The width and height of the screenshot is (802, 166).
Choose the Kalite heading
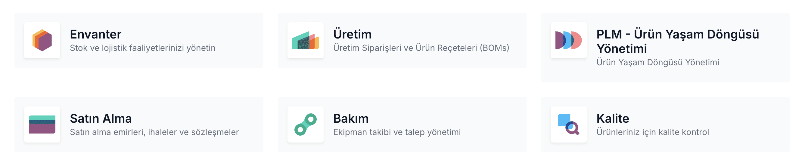(613, 118)
